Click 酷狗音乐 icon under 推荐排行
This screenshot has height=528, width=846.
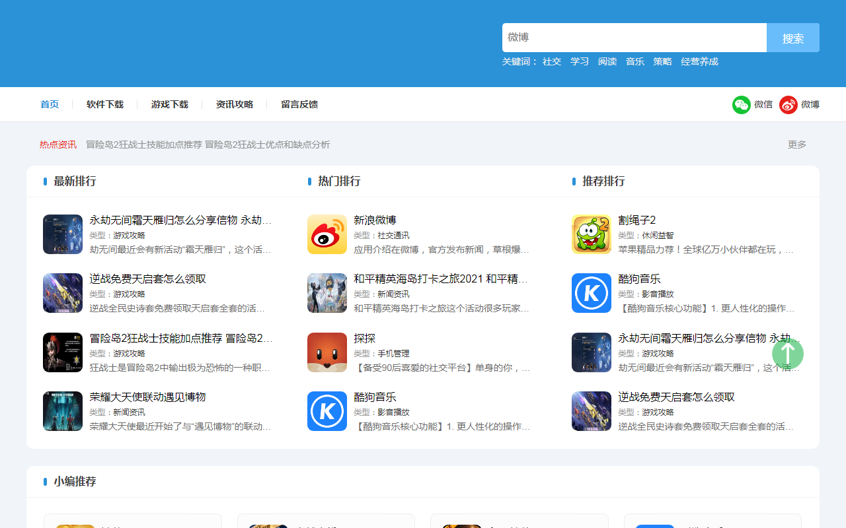pyautogui.click(x=592, y=293)
